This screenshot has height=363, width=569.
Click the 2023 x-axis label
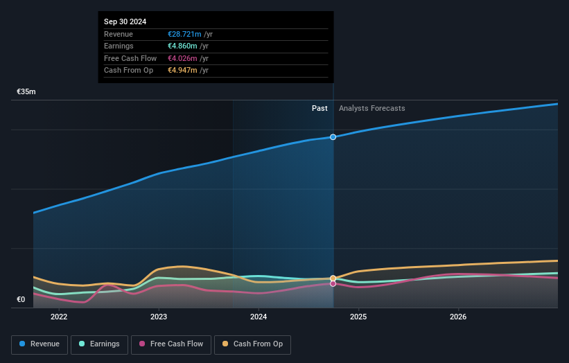(159, 317)
